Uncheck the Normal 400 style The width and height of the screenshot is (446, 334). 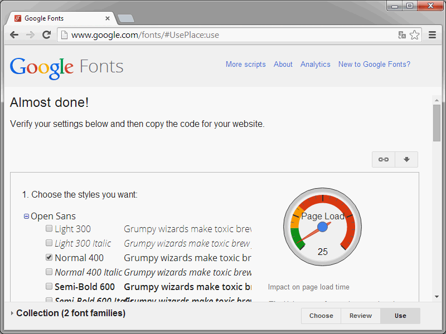(x=49, y=257)
